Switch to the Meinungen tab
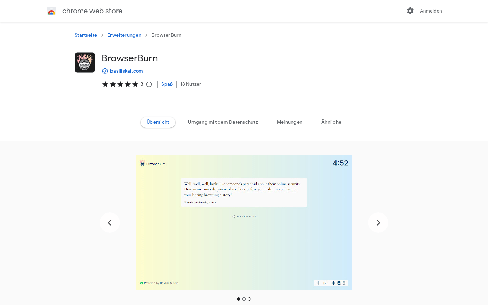488x305 pixels. click(289, 122)
